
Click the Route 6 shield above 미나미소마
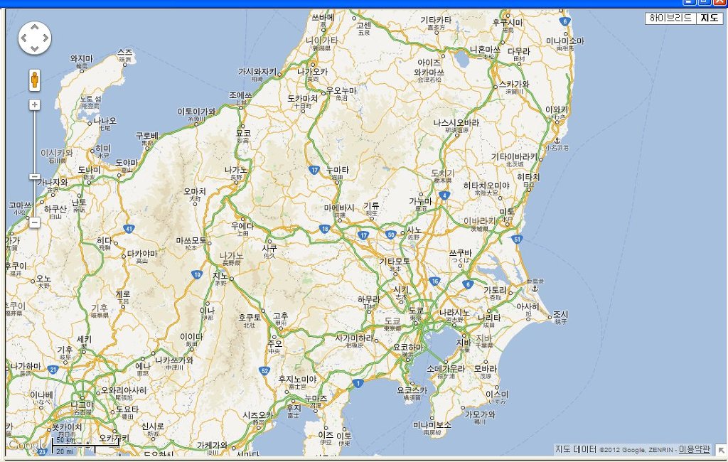pos(564,21)
